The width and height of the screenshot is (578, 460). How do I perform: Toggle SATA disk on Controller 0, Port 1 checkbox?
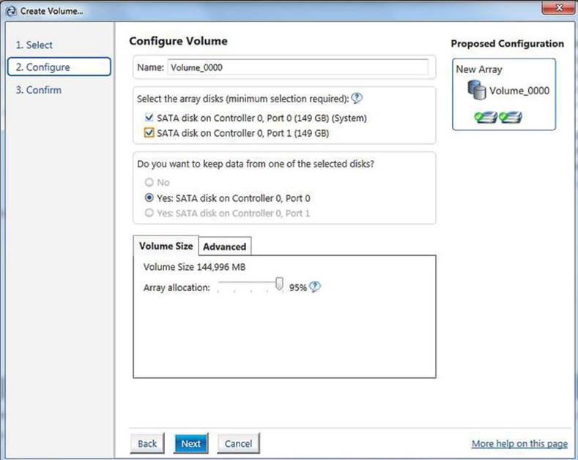tap(149, 132)
